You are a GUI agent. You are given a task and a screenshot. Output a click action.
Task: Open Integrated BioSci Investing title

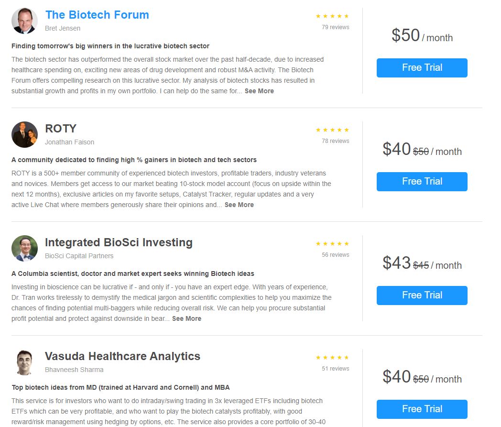pyautogui.click(x=119, y=242)
